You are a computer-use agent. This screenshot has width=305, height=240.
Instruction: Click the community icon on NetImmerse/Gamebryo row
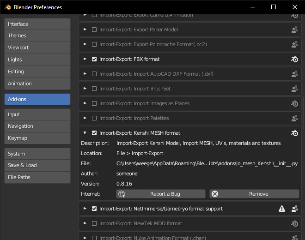click(294, 209)
